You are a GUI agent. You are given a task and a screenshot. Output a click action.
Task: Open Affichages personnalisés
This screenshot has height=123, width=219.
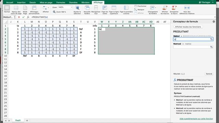click(34, 10)
